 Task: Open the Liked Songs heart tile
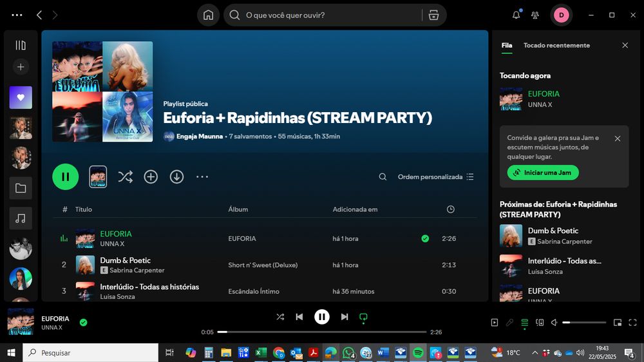point(21,97)
